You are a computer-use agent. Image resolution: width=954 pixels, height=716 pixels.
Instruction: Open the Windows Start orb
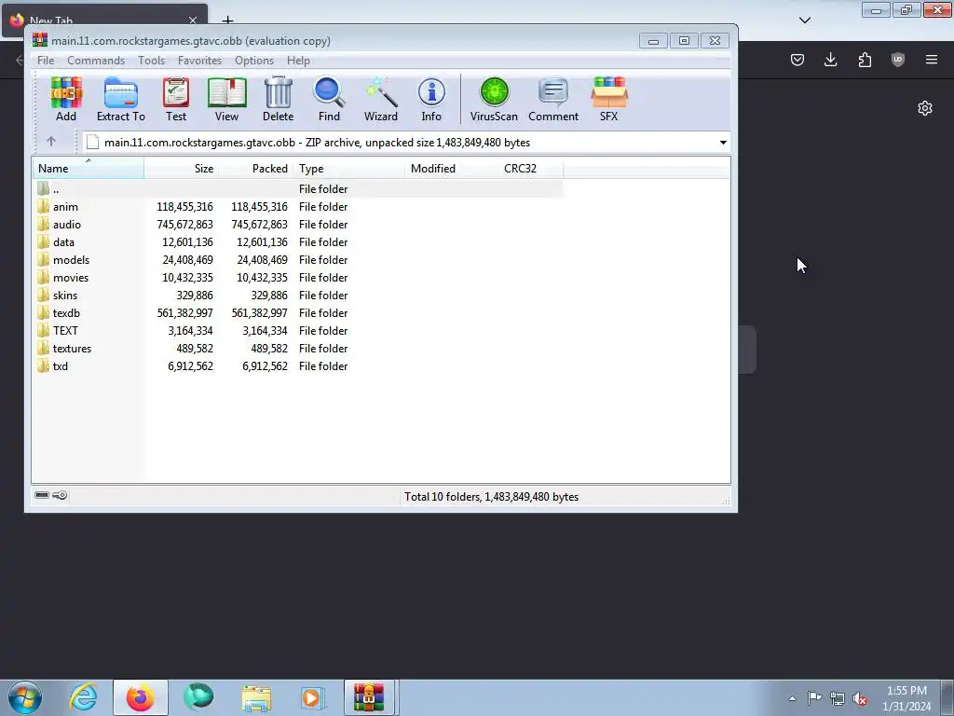(24, 697)
